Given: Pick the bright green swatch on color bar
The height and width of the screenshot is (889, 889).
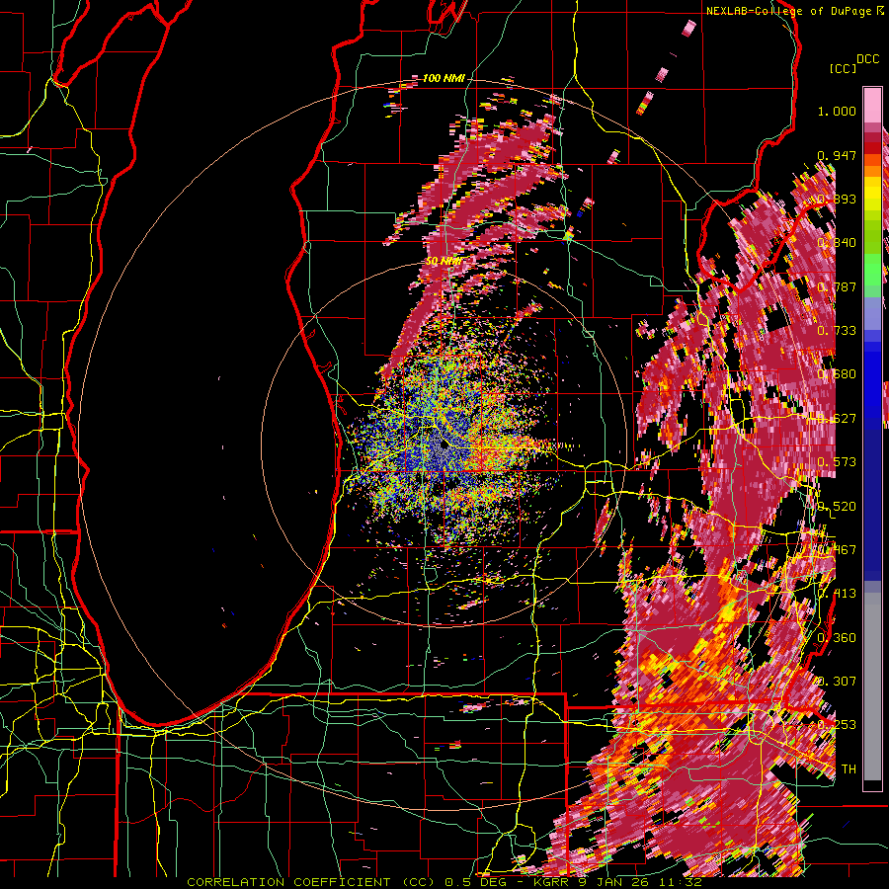Looking at the screenshot, I should (x=872, y=270).
